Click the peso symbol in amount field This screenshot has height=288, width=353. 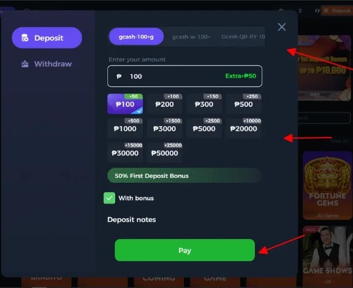pos(119,76)
